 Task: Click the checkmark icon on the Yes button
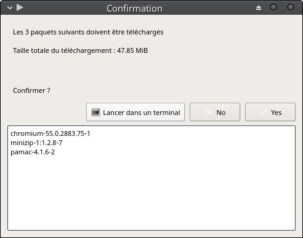point(264,112)
